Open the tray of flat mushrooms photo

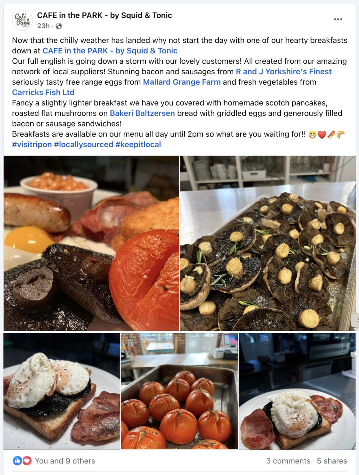pyautogui.click(x=268, y=243)
